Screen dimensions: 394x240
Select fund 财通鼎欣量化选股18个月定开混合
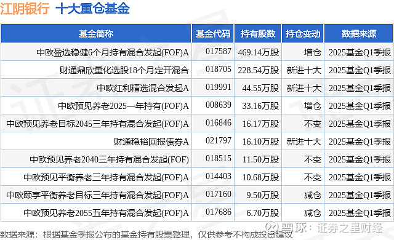(124, 70)
